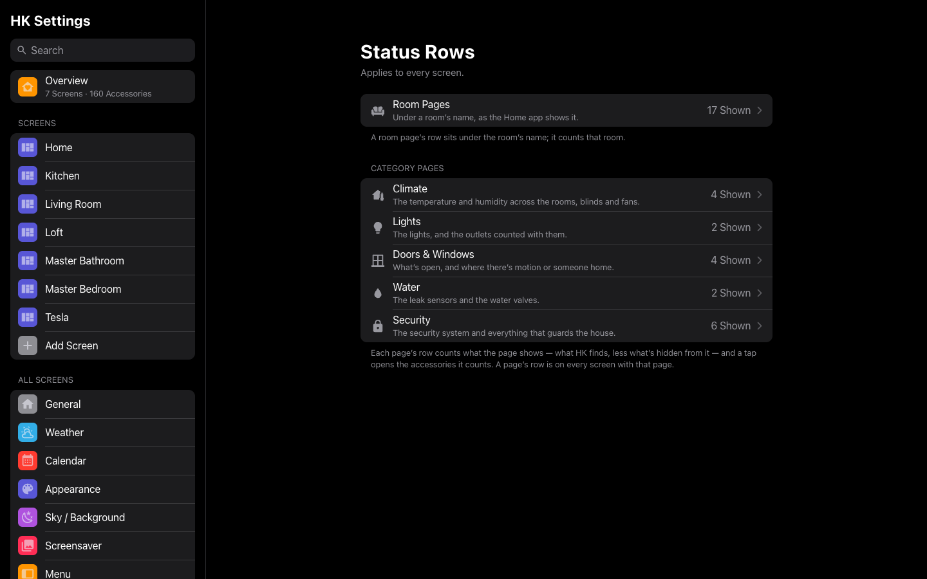This screenshot has width=927, height=579.
Task: Select Loft in the sidebar
Action: [x=102, y=232]
